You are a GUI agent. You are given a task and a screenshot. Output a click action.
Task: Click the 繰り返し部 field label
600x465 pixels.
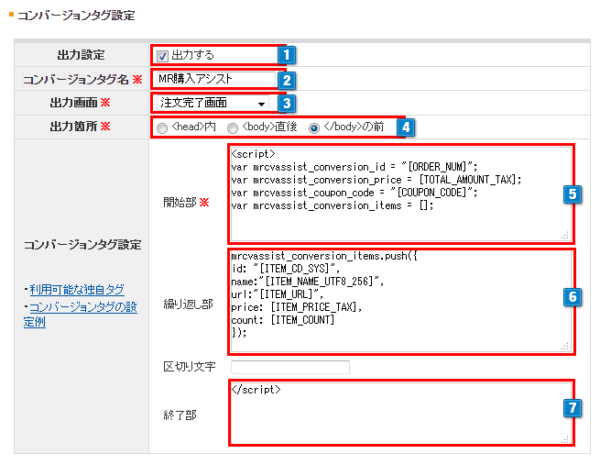188,304
